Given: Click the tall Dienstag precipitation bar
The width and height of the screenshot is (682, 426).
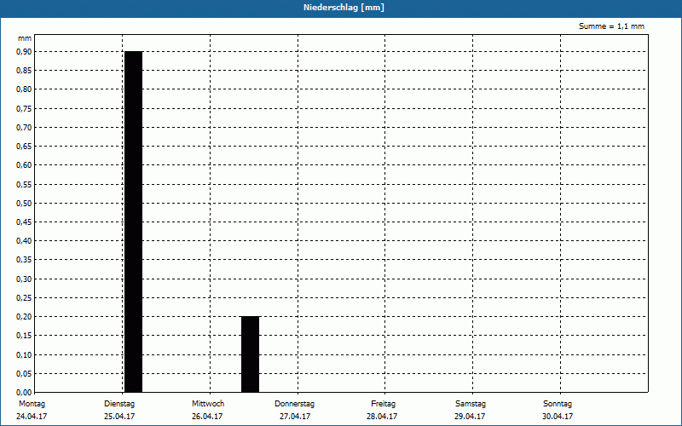Looking at the screenshot, I should (x=134, y=222).
